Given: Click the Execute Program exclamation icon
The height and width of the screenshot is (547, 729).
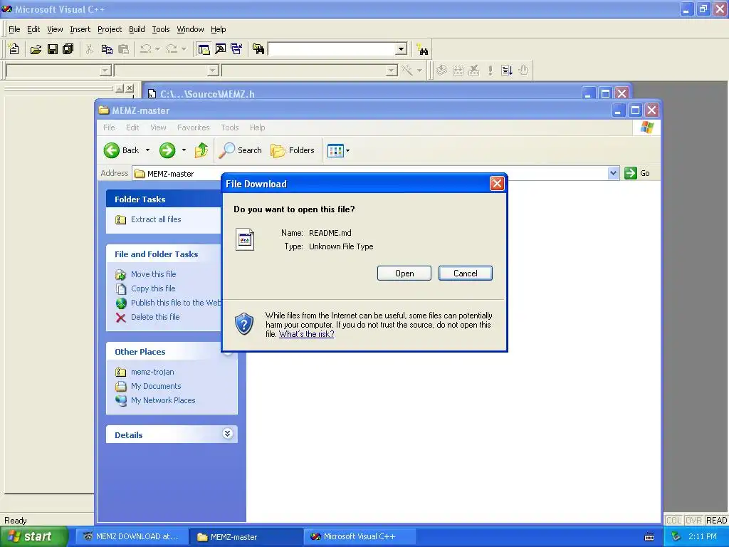Looking at the screenshot, I should coord(490,71).
